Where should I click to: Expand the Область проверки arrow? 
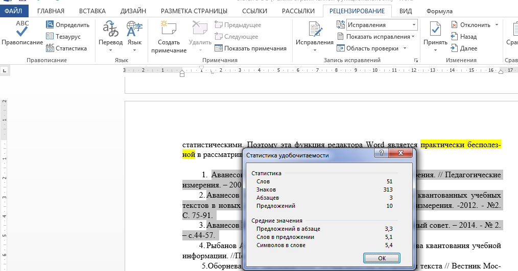[x=405, y=48]
